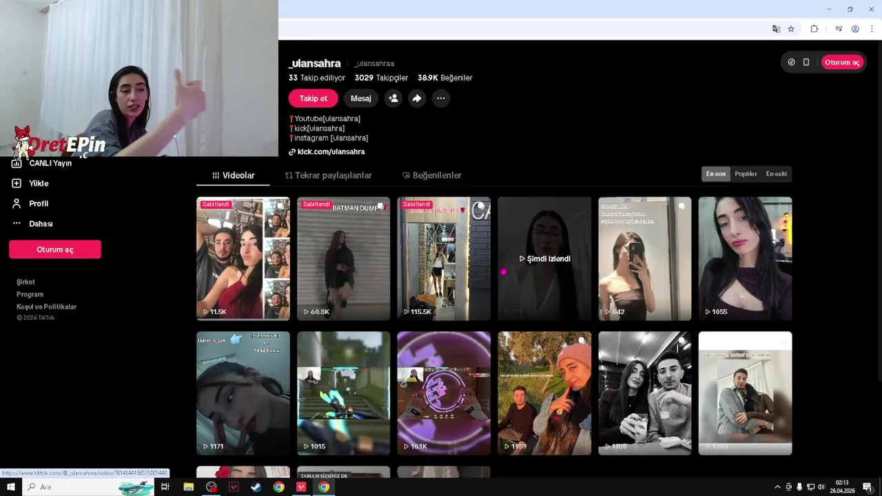Open the active Chrome window on taskbar
Screen dimensions: 882x496
click(x=323, y=487)
